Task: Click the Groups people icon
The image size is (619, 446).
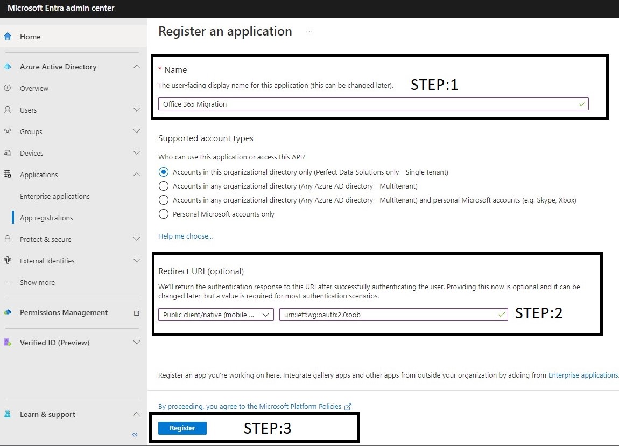Action: (x=8, y=131)
